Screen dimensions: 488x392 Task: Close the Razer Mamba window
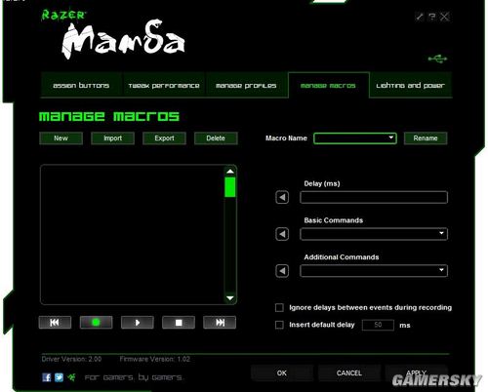click(x=445, y=17)
